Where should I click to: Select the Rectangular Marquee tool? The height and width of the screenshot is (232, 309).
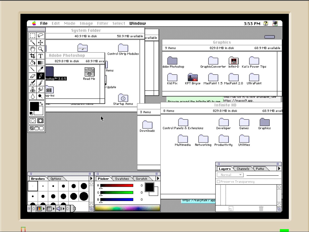coord(32,36)
